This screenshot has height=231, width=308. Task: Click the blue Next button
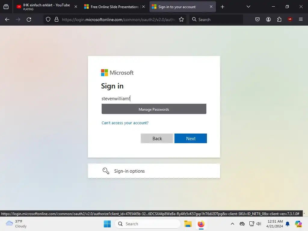click(190, 138)
